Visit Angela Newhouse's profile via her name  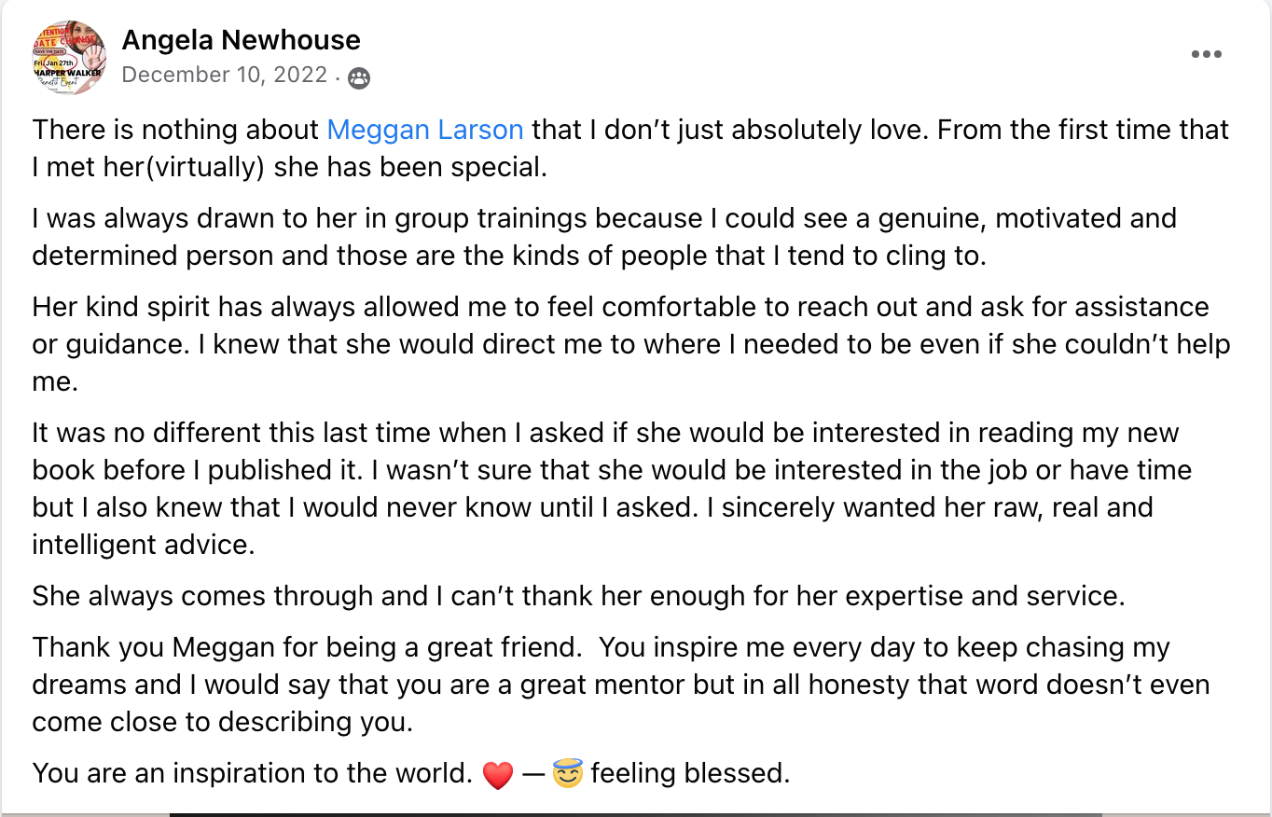coord(242,40)
